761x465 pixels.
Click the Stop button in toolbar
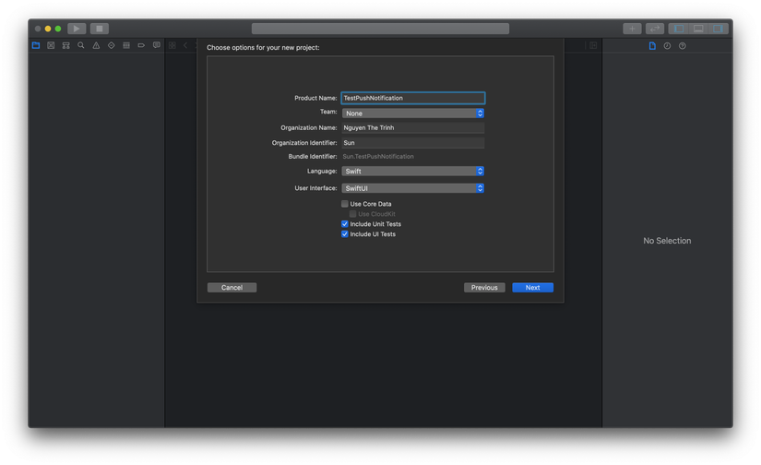pos(100,29)
